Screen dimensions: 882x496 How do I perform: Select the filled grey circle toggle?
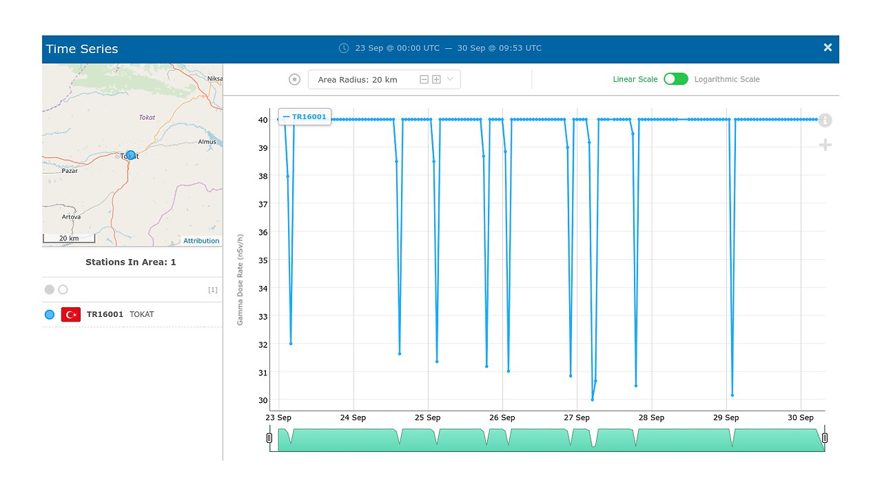[50, 289]
